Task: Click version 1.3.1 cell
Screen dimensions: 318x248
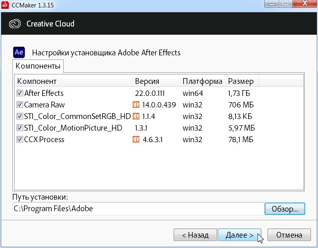Action: coord(141,128)
